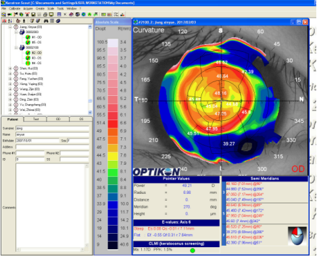The height and width of the screenshot is (256, 319).
Task: Click the 44.5 diopter yellow color swatch
Action: tap(113, 155)
